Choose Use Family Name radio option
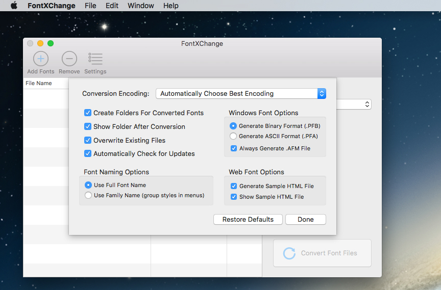 [x=88, y=195]
